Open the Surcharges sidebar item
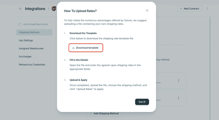The width and height of the screenshot is (219, 120). [25, 56]
